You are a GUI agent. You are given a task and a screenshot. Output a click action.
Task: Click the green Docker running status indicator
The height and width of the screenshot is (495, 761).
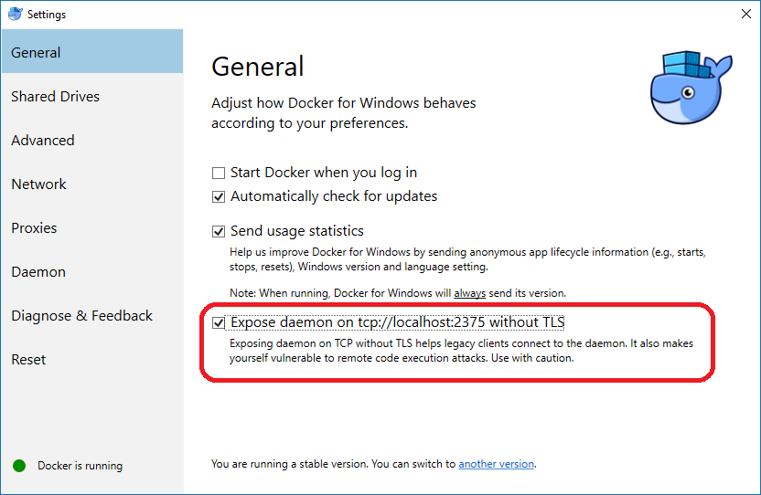[x=19, y=466]
